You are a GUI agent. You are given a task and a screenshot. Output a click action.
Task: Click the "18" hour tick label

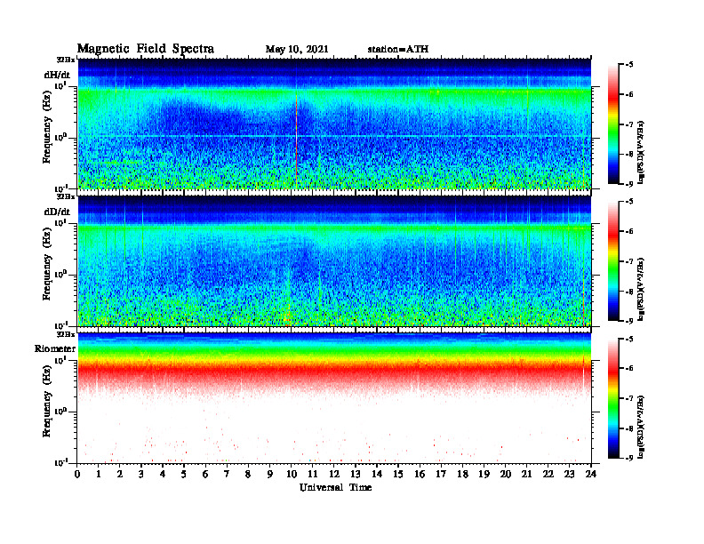(462, 474)
